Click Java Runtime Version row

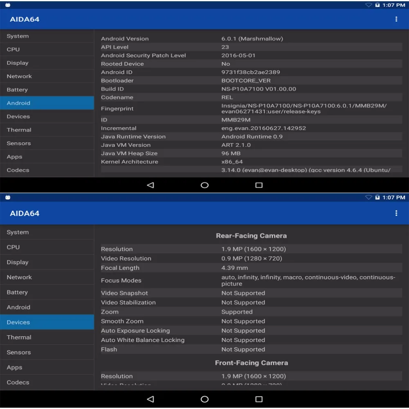pyautogui.click(x=252, y=137)
